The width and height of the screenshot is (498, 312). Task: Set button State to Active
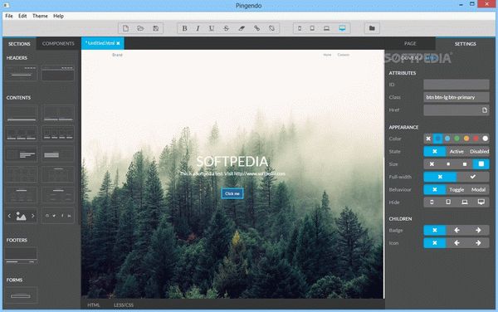coord(456,151)
